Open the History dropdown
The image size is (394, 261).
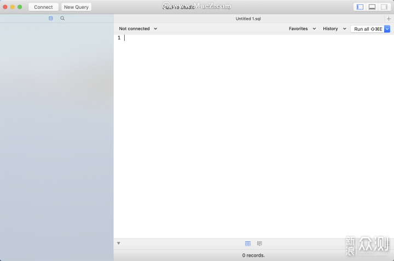(334, 28)
